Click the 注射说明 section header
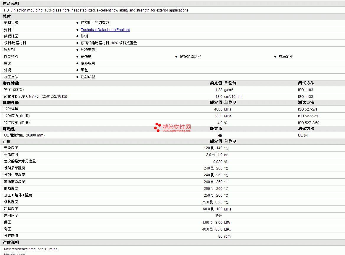The width and height of the screenshot is (345, 255). point(11,243)
